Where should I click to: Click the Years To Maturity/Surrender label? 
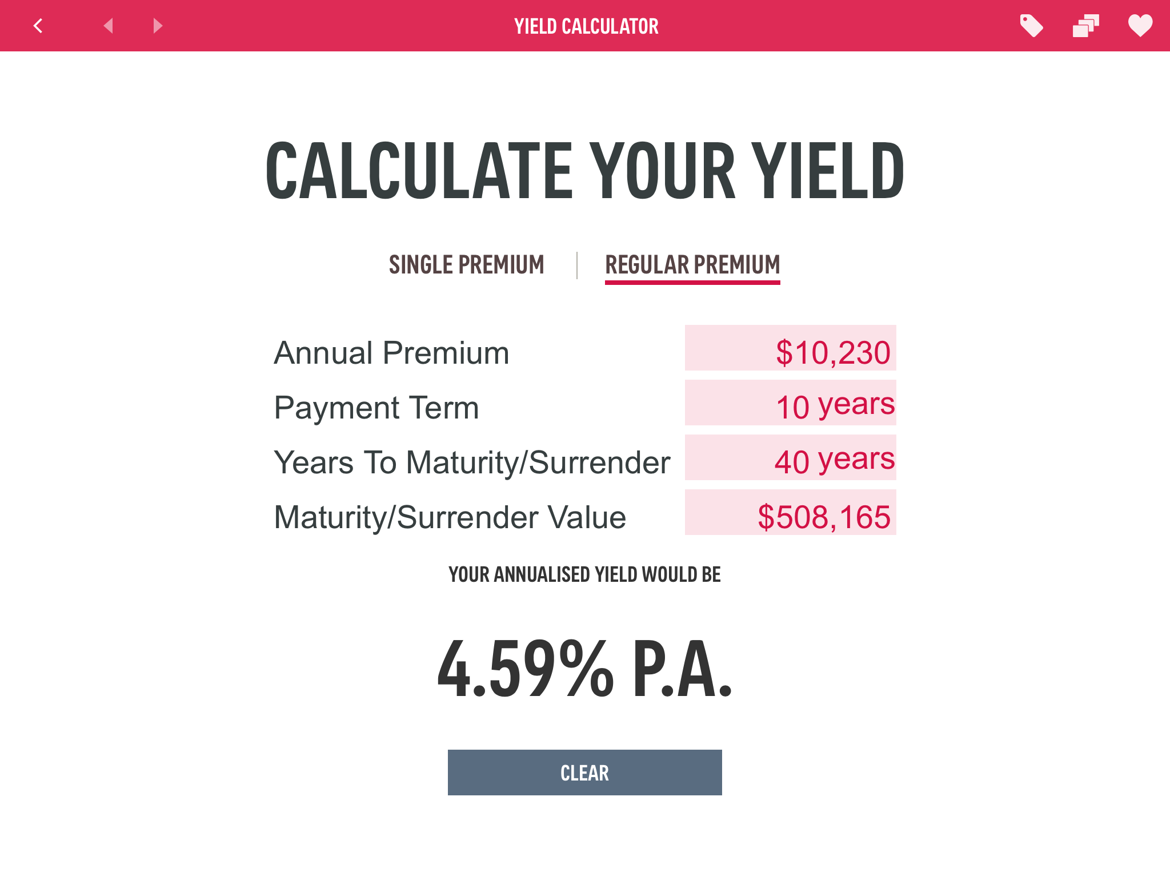472,462
